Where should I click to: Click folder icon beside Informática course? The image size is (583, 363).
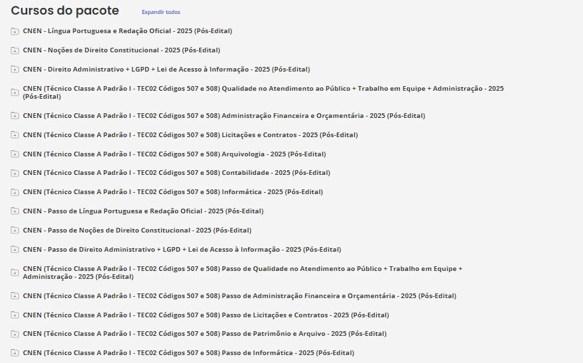(15, 193)
